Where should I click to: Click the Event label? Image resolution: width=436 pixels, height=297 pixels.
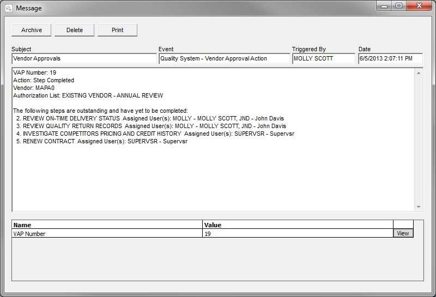click(166, 49)
